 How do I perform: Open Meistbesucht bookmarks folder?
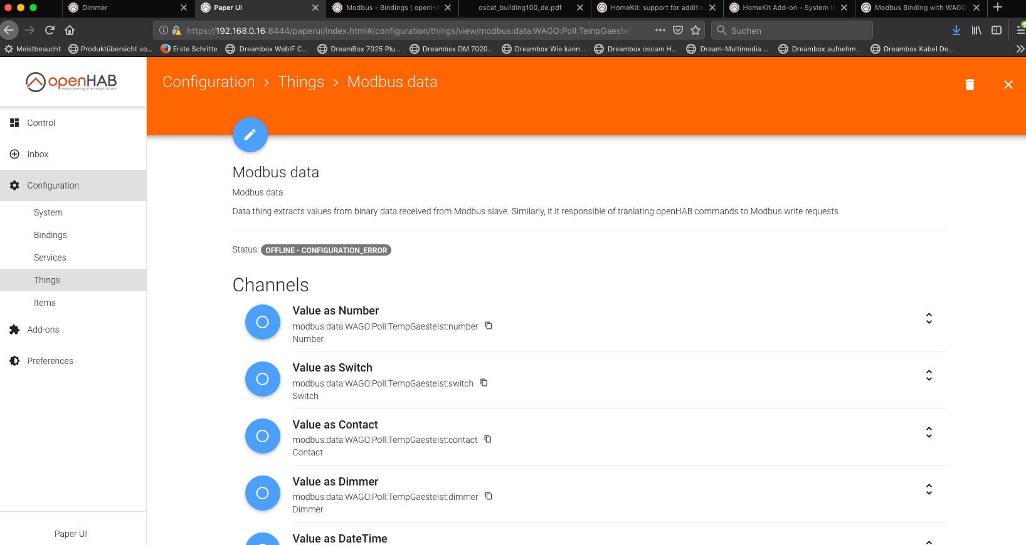click(x=33, y=49)
